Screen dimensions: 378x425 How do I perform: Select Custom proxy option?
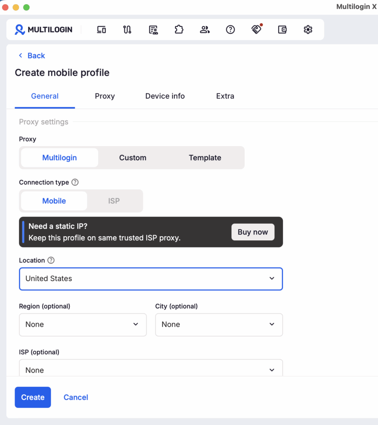tap(133, 158)
